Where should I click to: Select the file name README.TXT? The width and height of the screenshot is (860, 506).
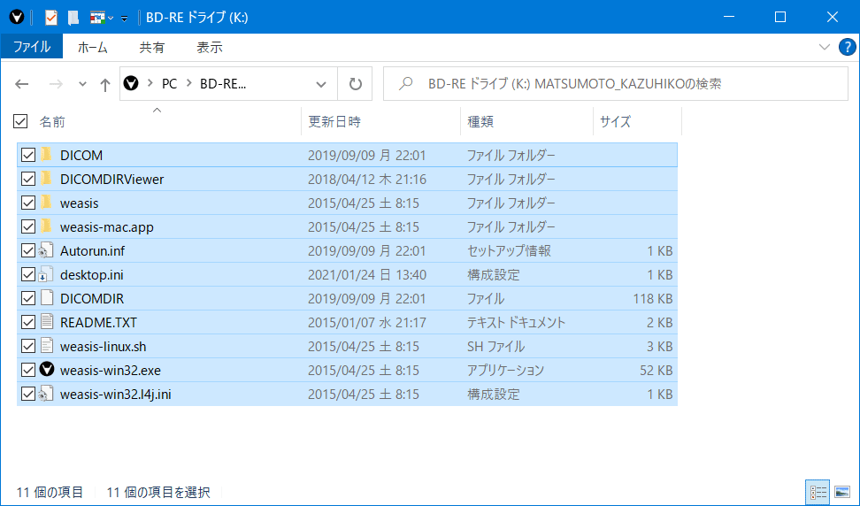click(98, 323)
